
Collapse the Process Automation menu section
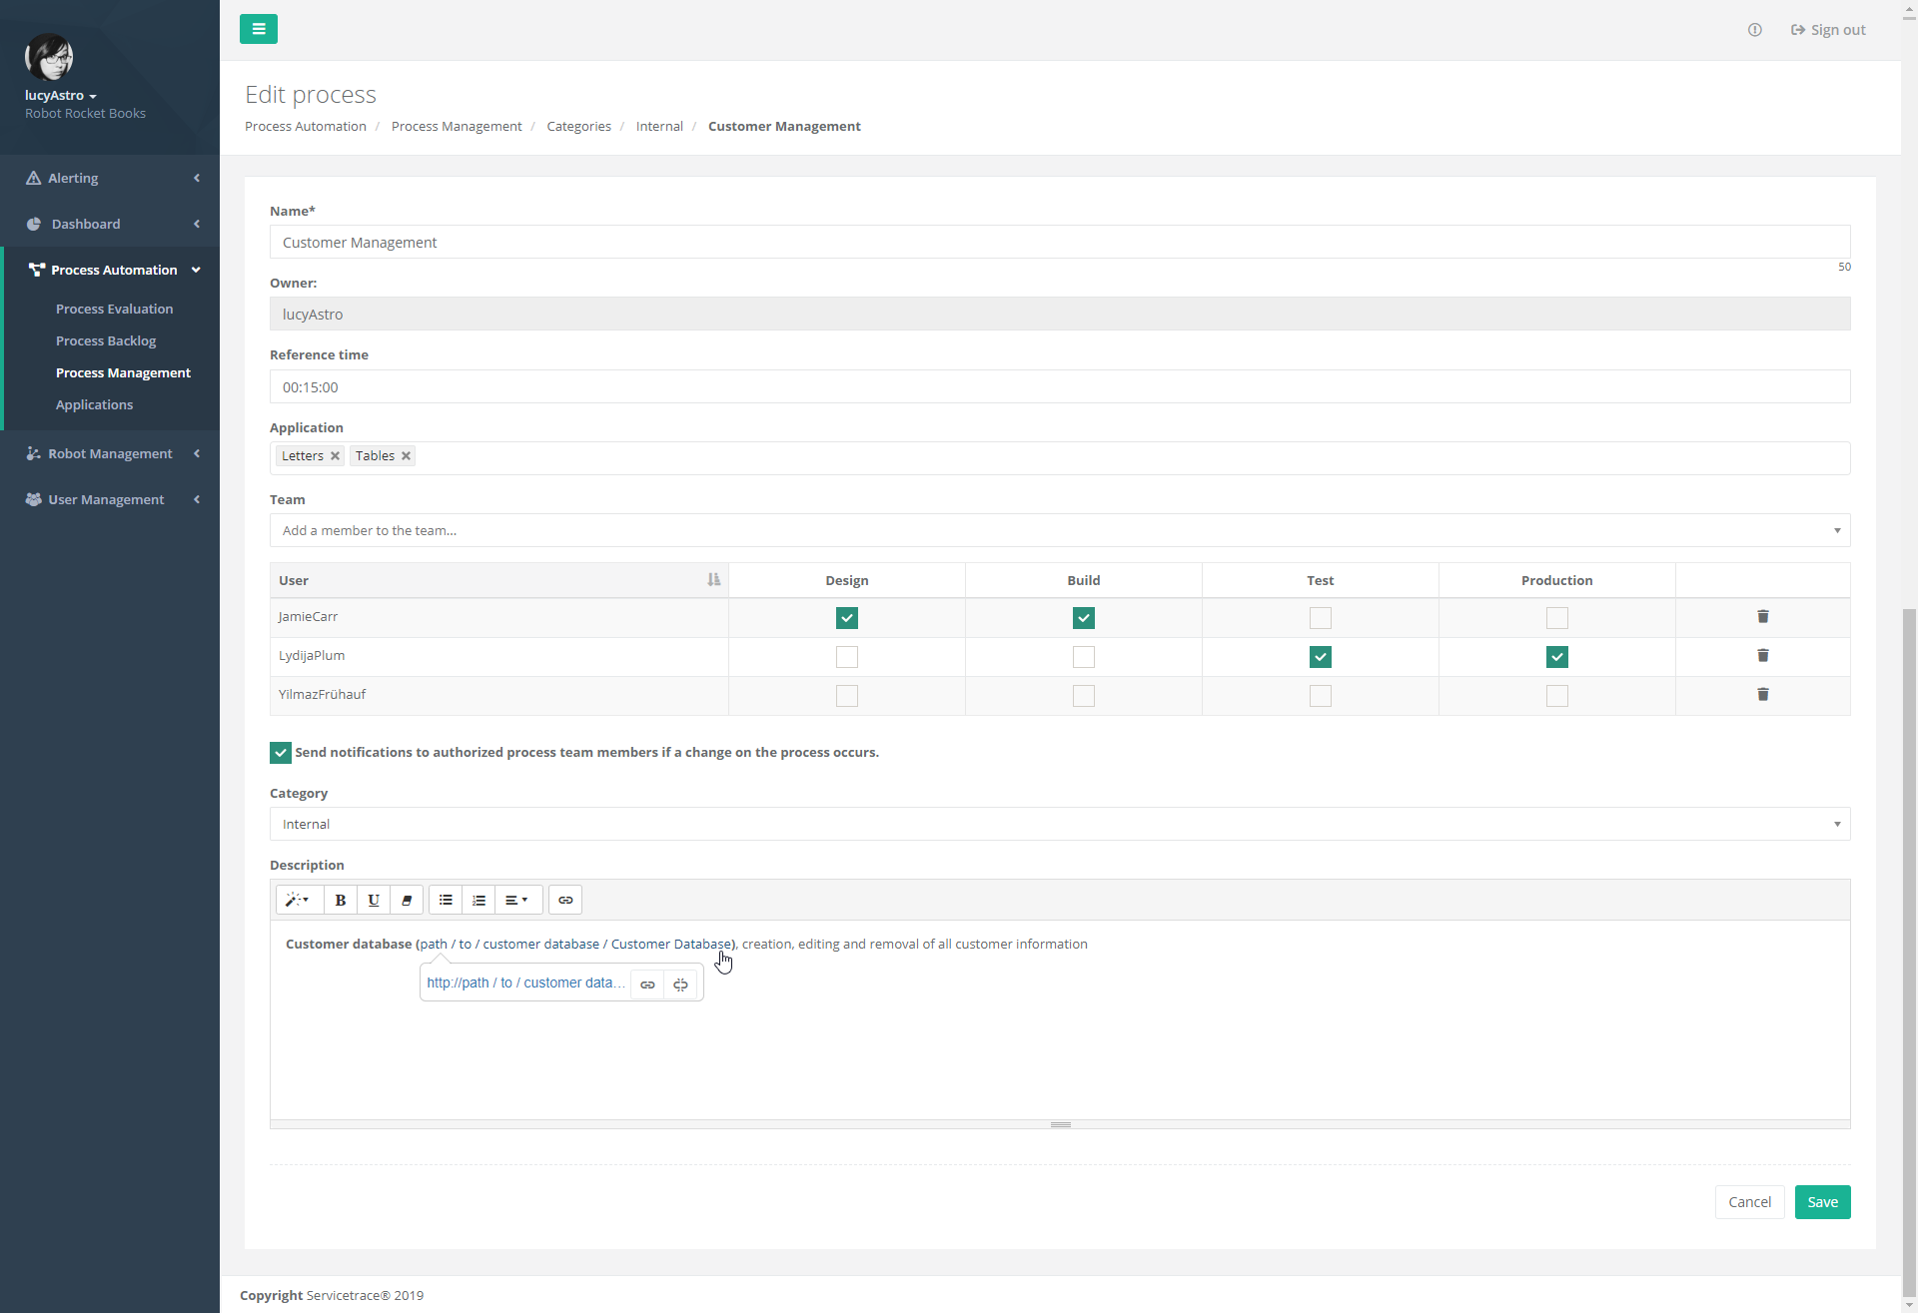(x=197, y=270)
